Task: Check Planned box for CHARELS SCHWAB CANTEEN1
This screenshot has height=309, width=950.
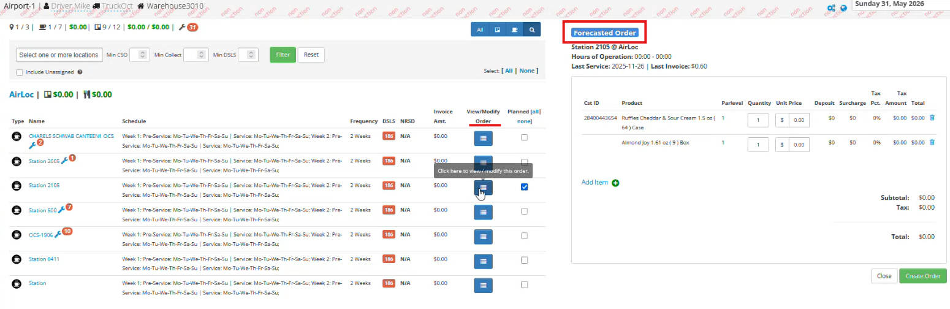Action: tap(524, 138)
